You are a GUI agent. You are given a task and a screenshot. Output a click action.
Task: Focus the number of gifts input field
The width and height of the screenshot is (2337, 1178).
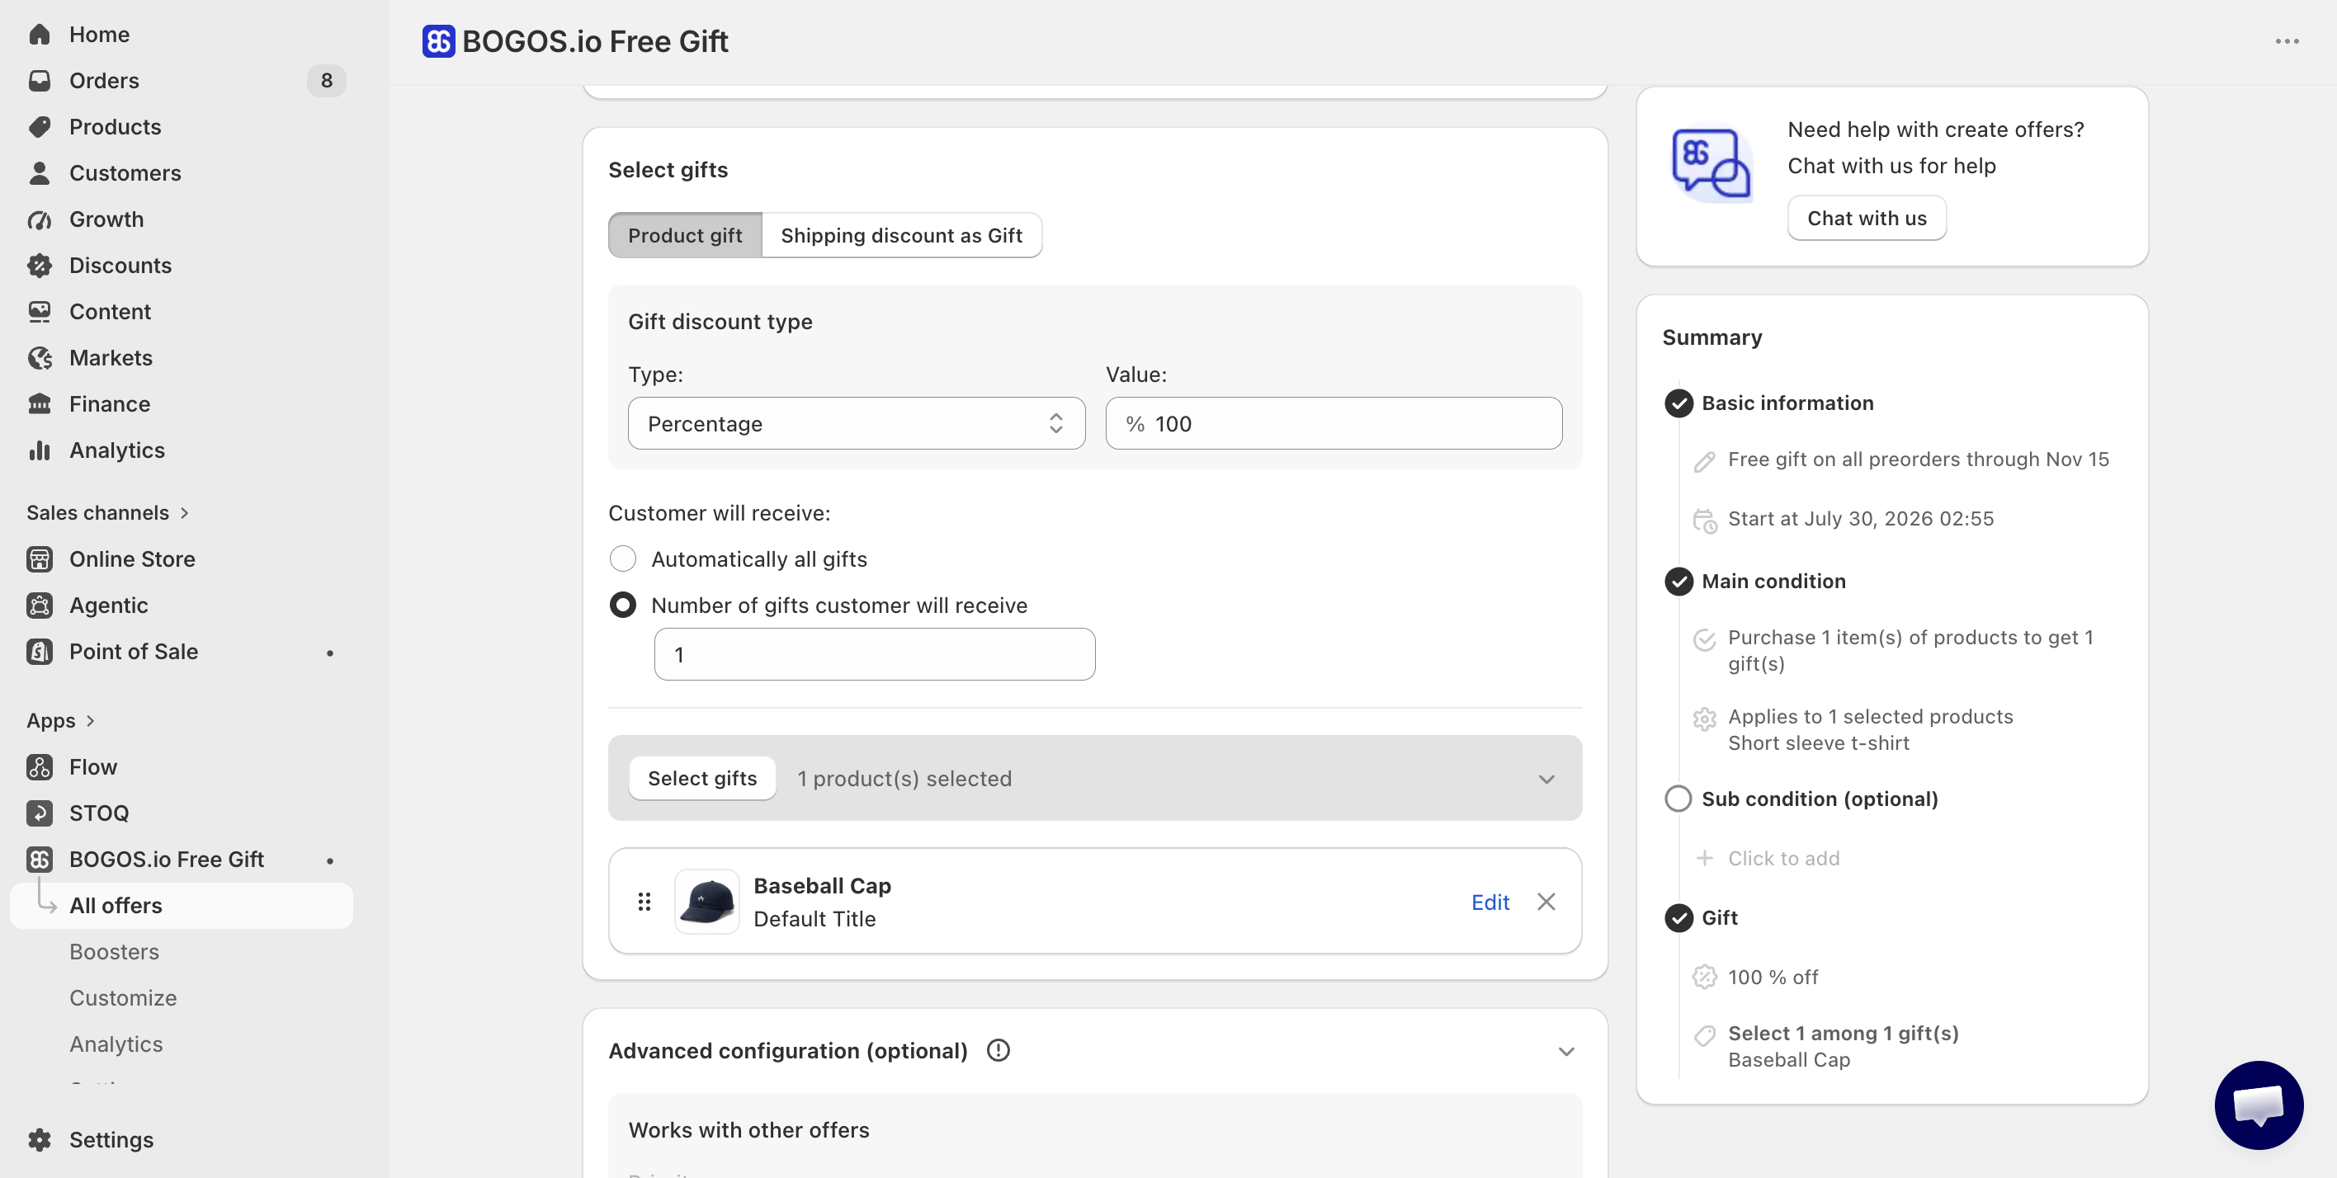tap(875, 655)
